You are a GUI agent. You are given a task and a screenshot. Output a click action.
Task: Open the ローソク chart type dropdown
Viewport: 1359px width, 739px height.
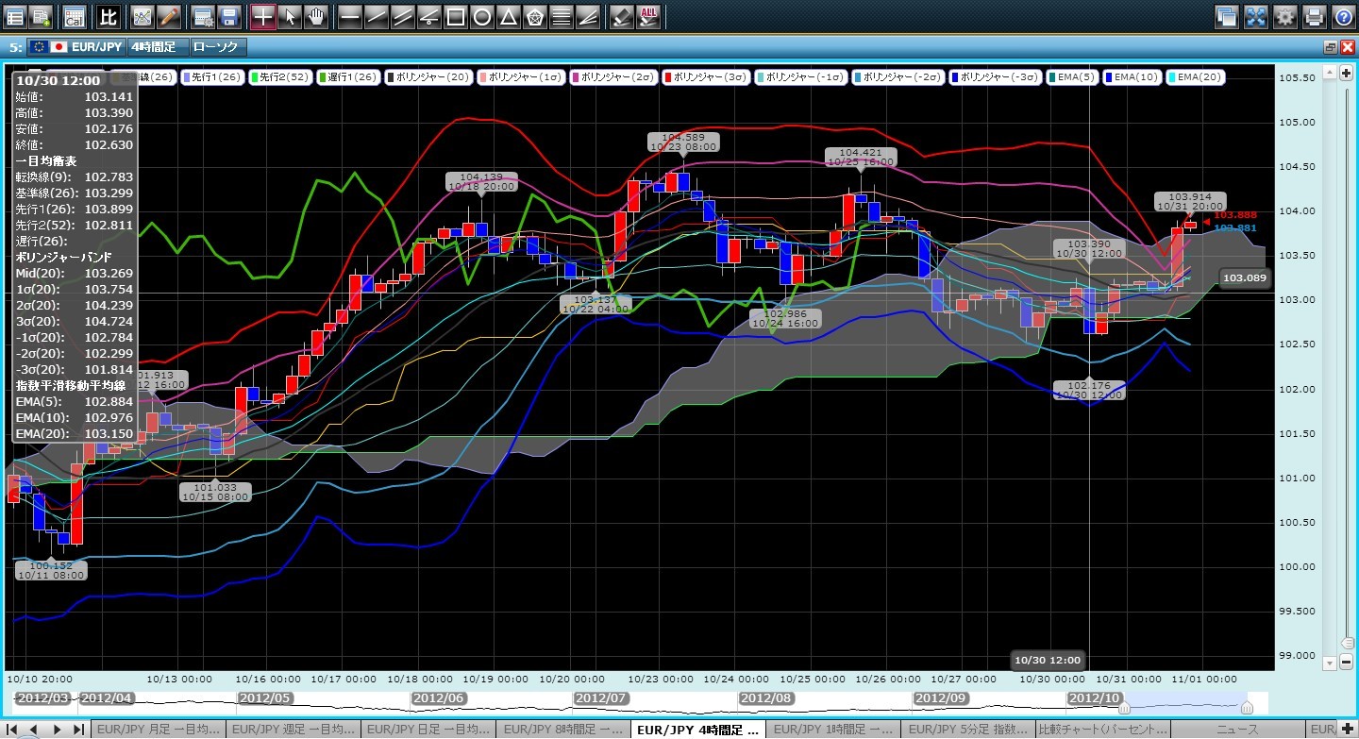tap(217, 46)
